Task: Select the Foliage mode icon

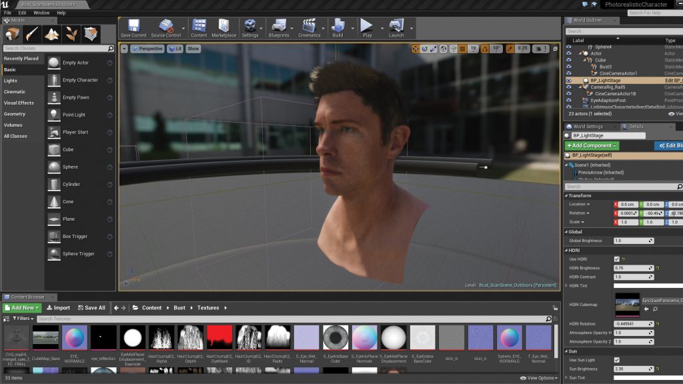Action: (71, 34)
